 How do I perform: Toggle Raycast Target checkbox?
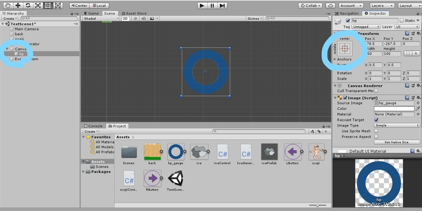pos(376,120)
